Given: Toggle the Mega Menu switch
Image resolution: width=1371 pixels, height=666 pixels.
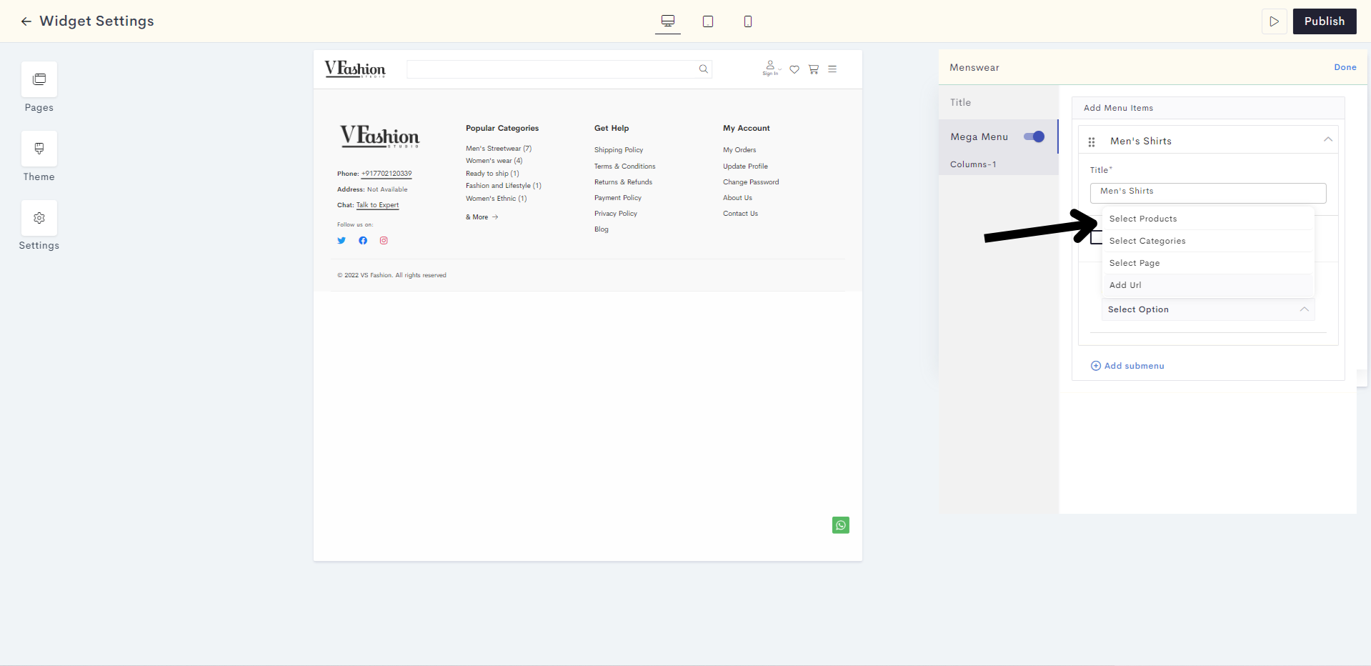Looking at the screenshot, I should [x=1034, y=136].
